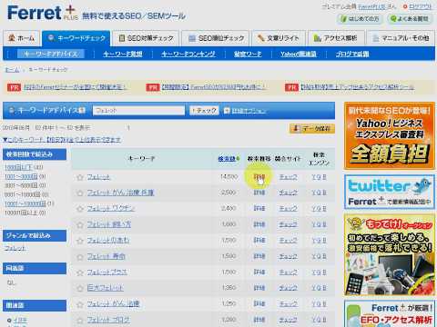The image size is (437, 327).
Task: Open the twitter Ferret+ banner
Action: 390,192
